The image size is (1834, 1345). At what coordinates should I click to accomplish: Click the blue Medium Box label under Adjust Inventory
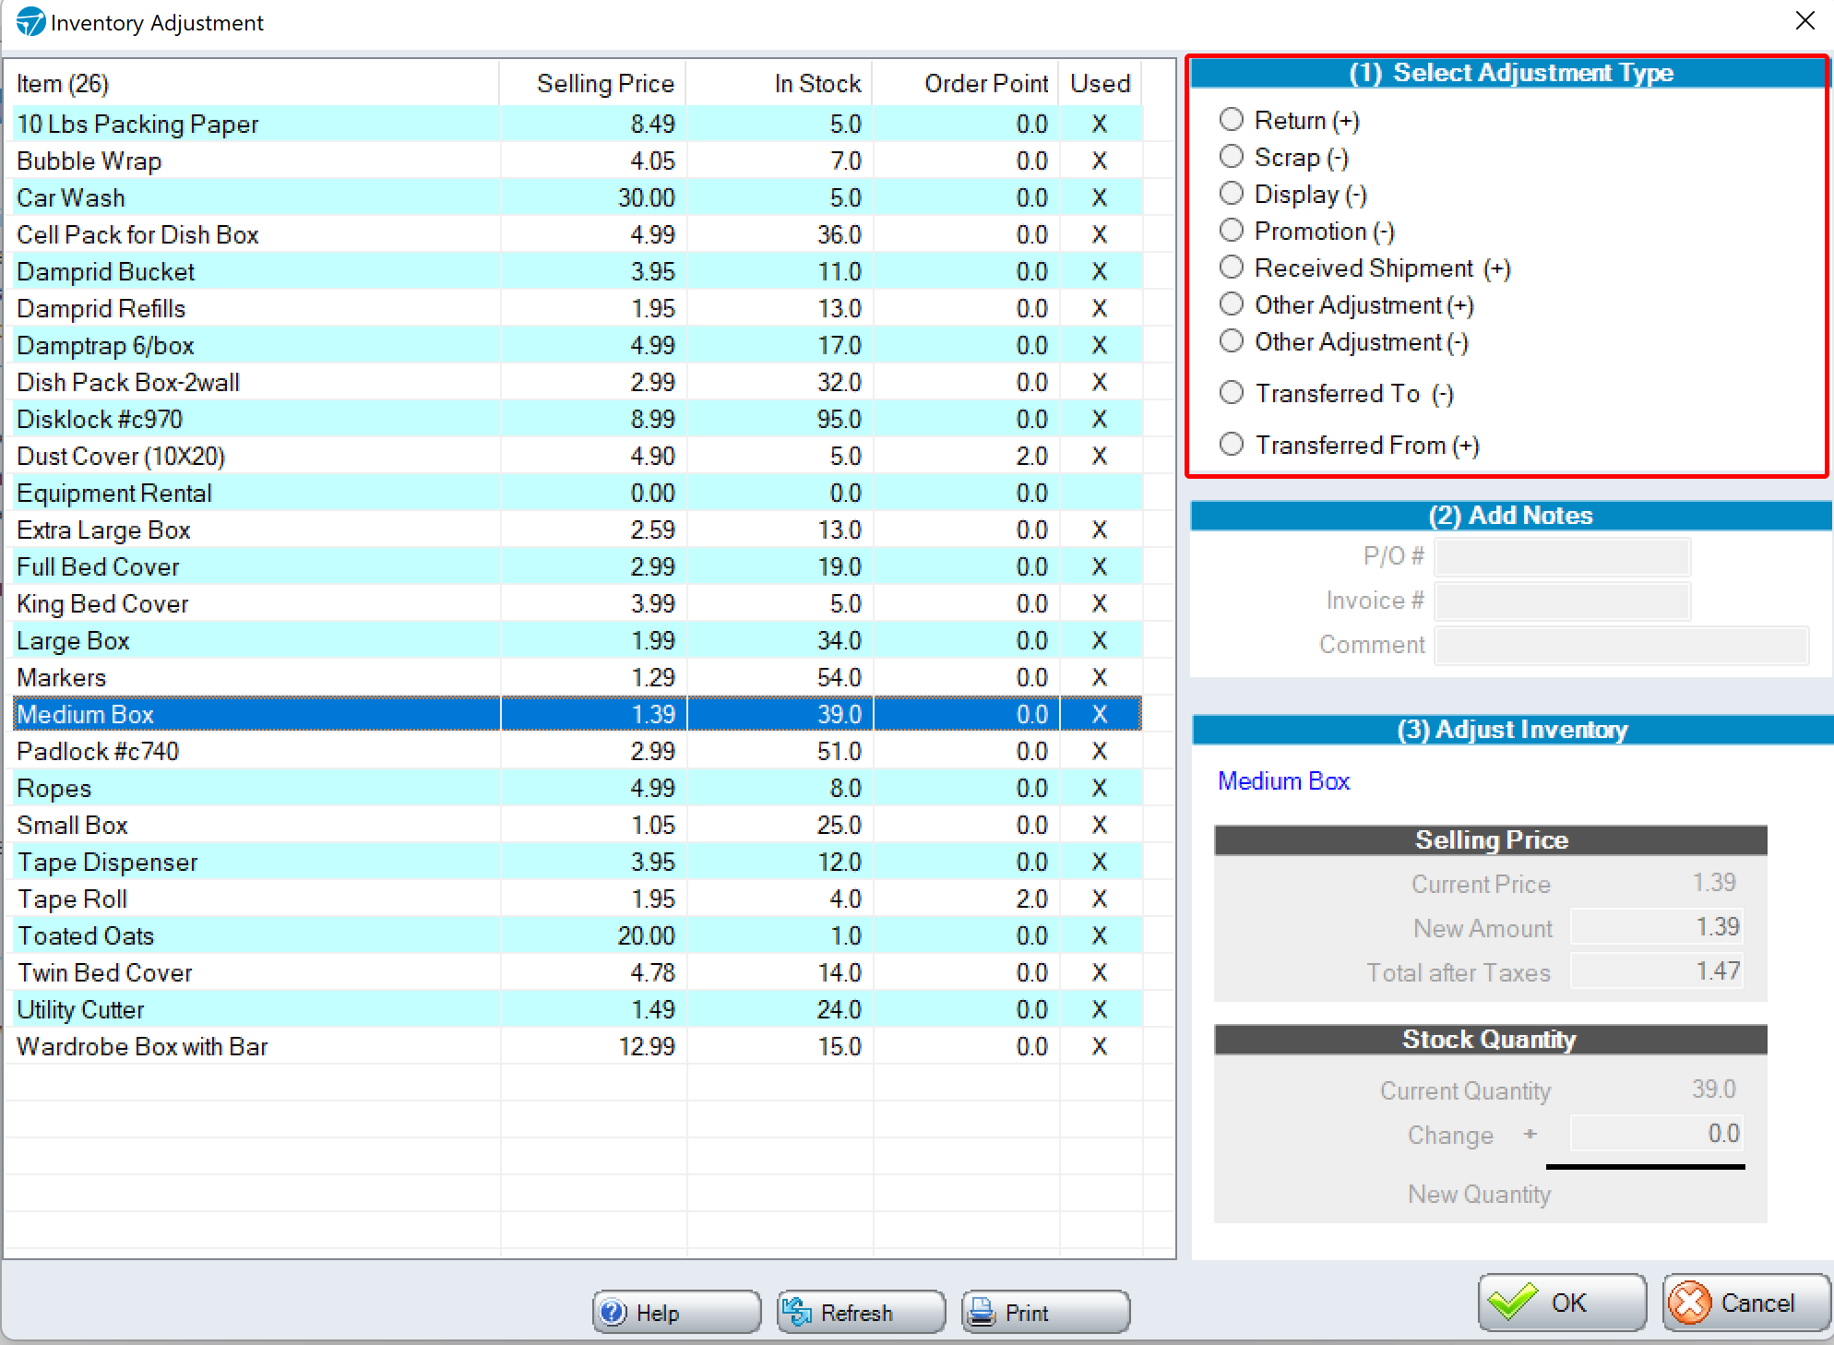click(1283, 780)
